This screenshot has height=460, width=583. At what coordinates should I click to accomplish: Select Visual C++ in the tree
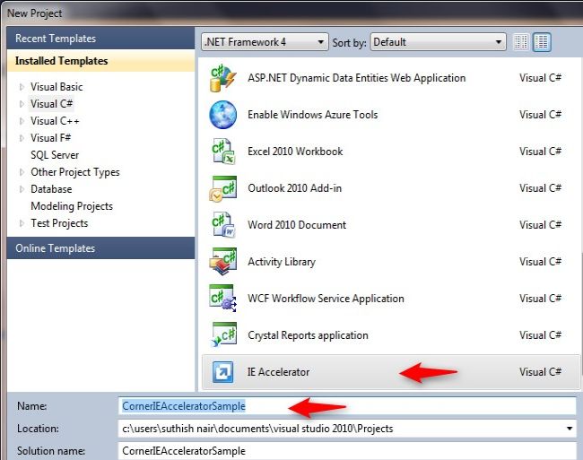point(55,121)
